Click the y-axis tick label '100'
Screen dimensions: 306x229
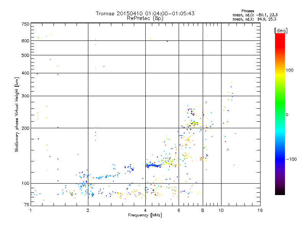pyautogui.click(x=25, y=184)
